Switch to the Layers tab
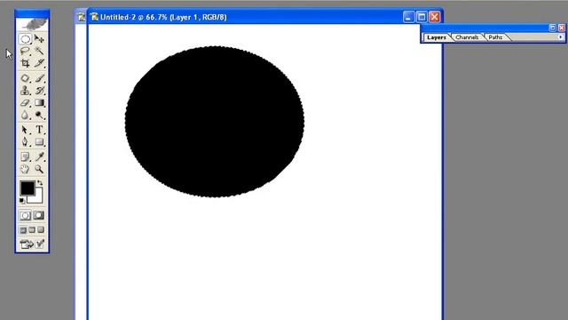The image size is (568, 320). (437, 37)
